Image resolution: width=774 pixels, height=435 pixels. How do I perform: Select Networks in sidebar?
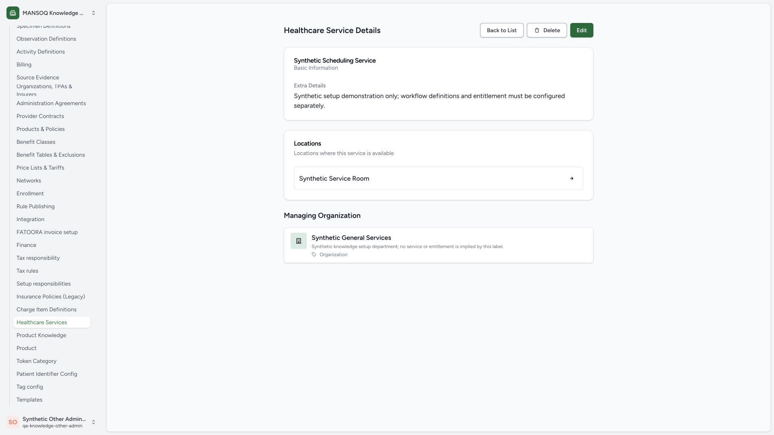pyautogui.click(x=52, y=180)
